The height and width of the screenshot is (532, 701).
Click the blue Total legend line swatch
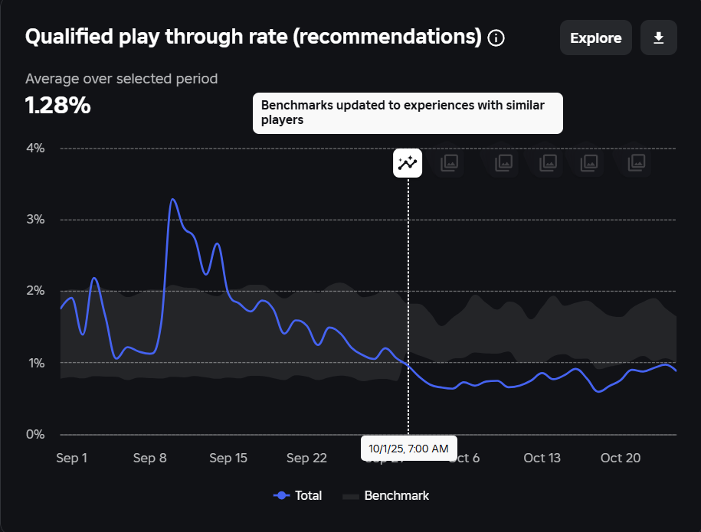282,495
